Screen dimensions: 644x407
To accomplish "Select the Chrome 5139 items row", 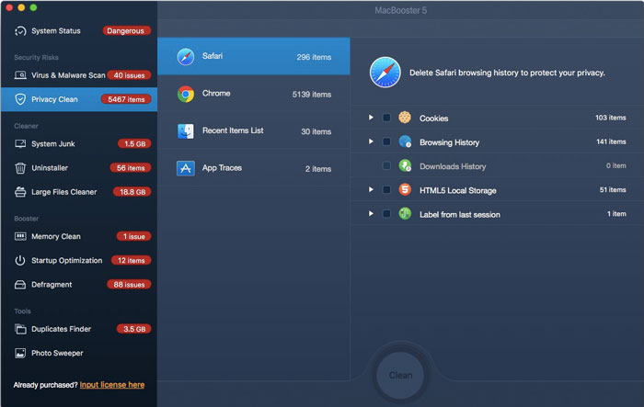I will (254, 94).
